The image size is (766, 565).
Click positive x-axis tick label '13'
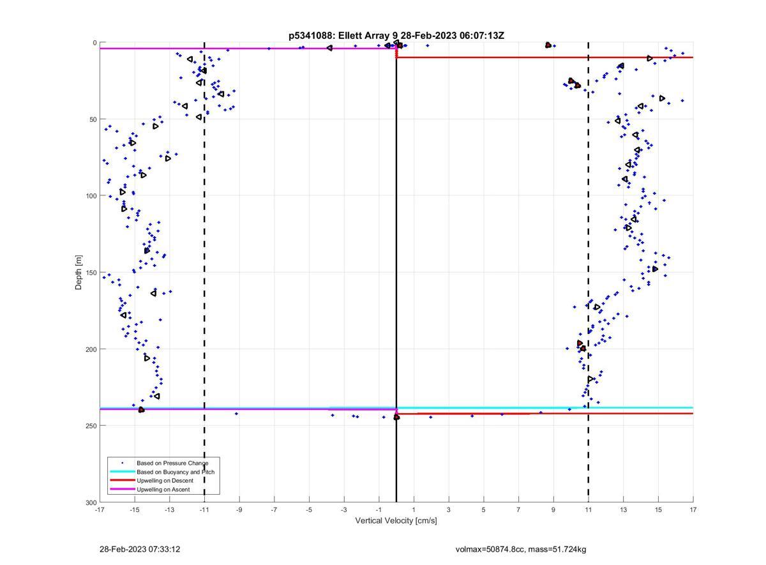623,509
